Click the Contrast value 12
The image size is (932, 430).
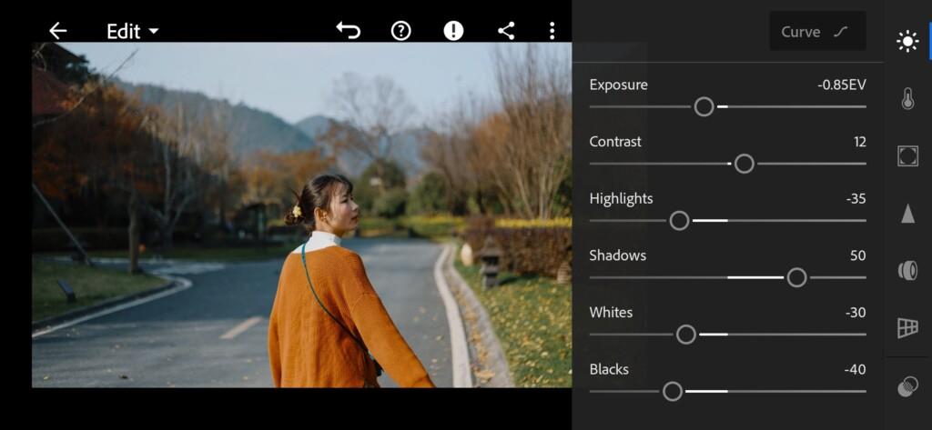(859, 142)
